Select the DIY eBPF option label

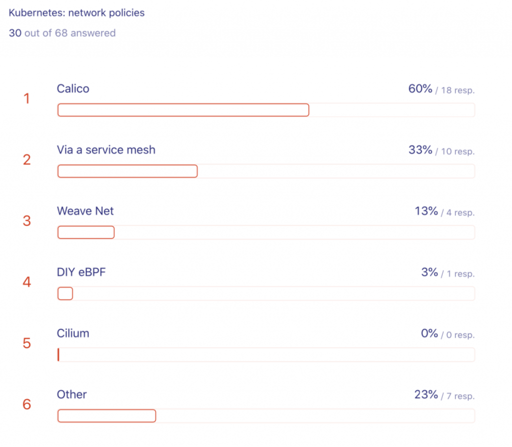pos(81,272)
